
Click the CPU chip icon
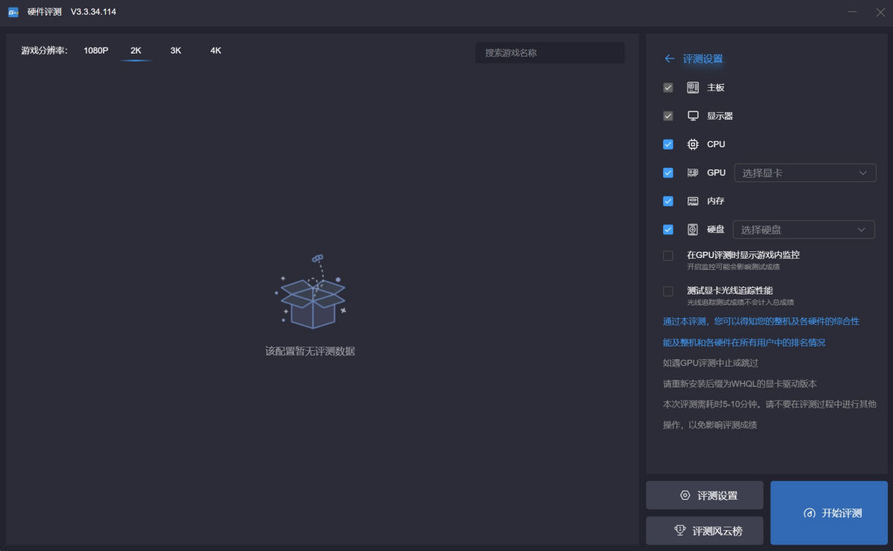click(693, 144)
